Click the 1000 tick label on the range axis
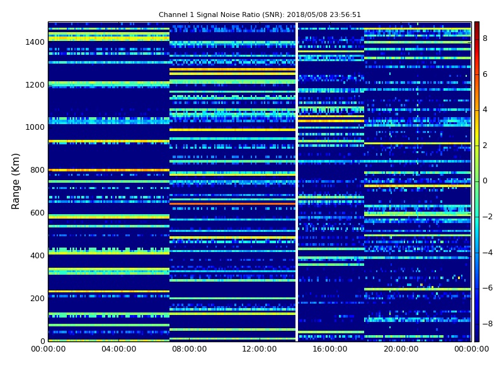 coord(35,127)
